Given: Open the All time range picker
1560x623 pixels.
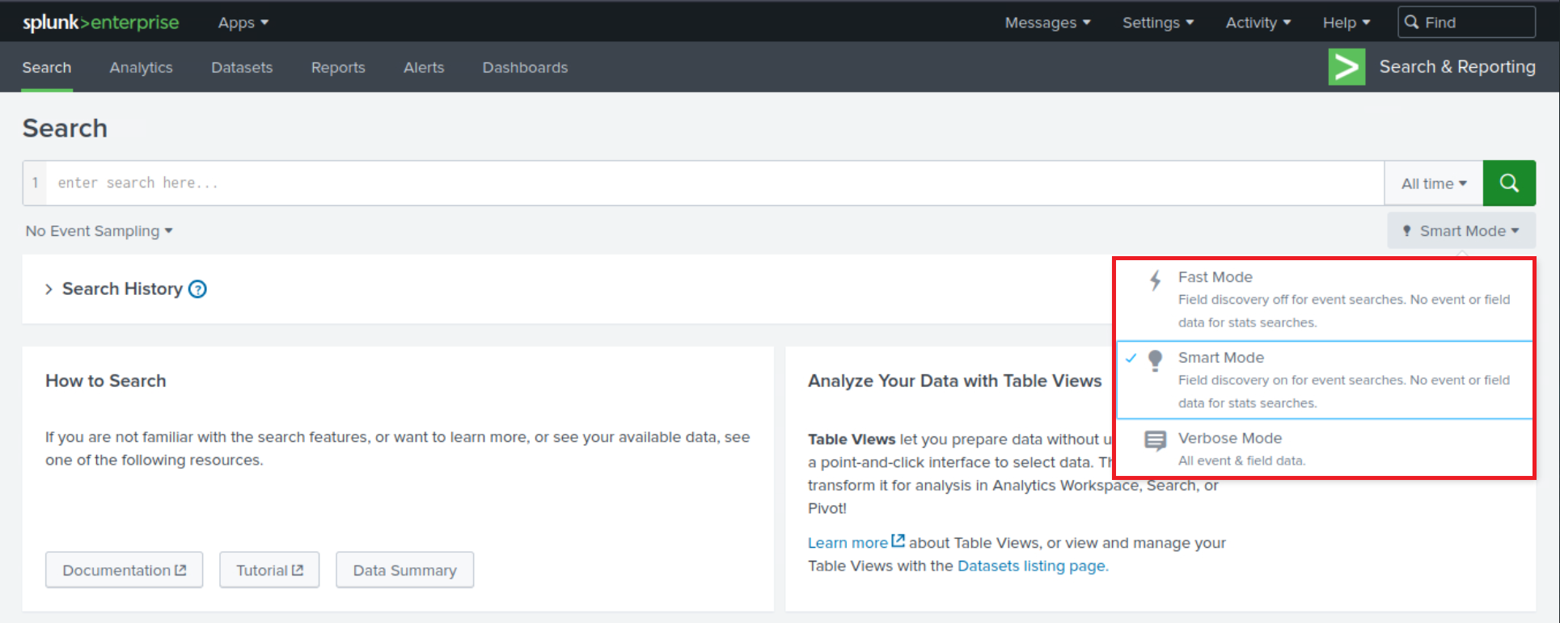Looking at the screenshot, I should [1433, 183].
